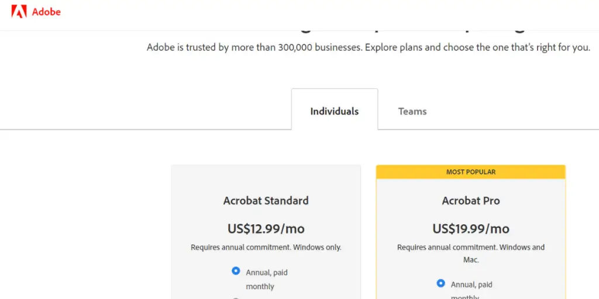This screenshot has height=299, width=599.
Task: Select Annual, paid monthly for Acrobat Standard
Action: (x=236, y=271)
